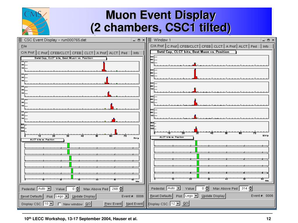Click Reset Defaults in Window 1
This screenshot has width=298, height=223.
coord(161,196)
